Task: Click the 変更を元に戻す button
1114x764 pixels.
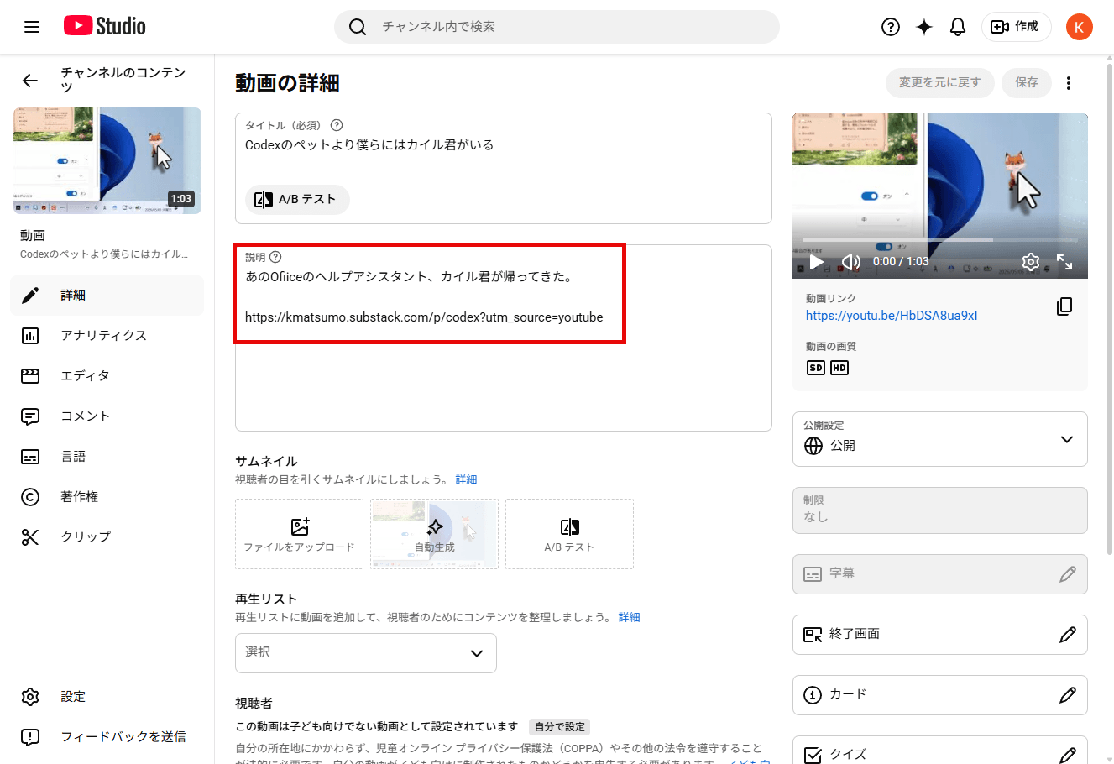Action: 939,82
